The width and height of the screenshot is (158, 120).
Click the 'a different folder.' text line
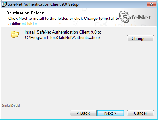click(23, 23)
